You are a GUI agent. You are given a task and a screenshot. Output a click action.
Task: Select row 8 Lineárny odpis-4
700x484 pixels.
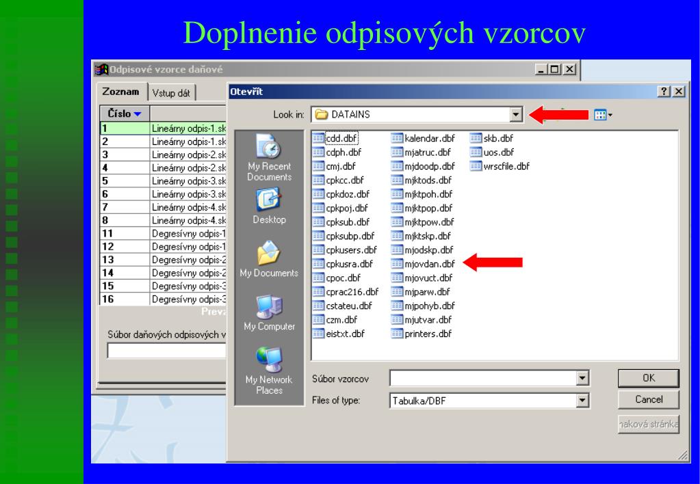pyautogui.click(x=164, y=220)
